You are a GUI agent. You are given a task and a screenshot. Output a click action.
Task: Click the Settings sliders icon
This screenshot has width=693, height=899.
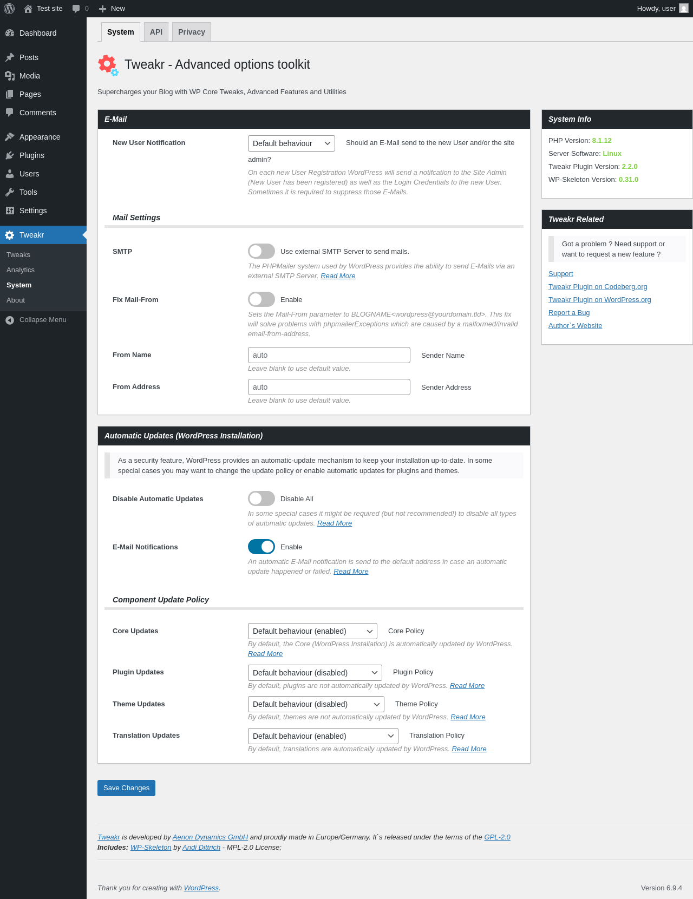point(10,211)
